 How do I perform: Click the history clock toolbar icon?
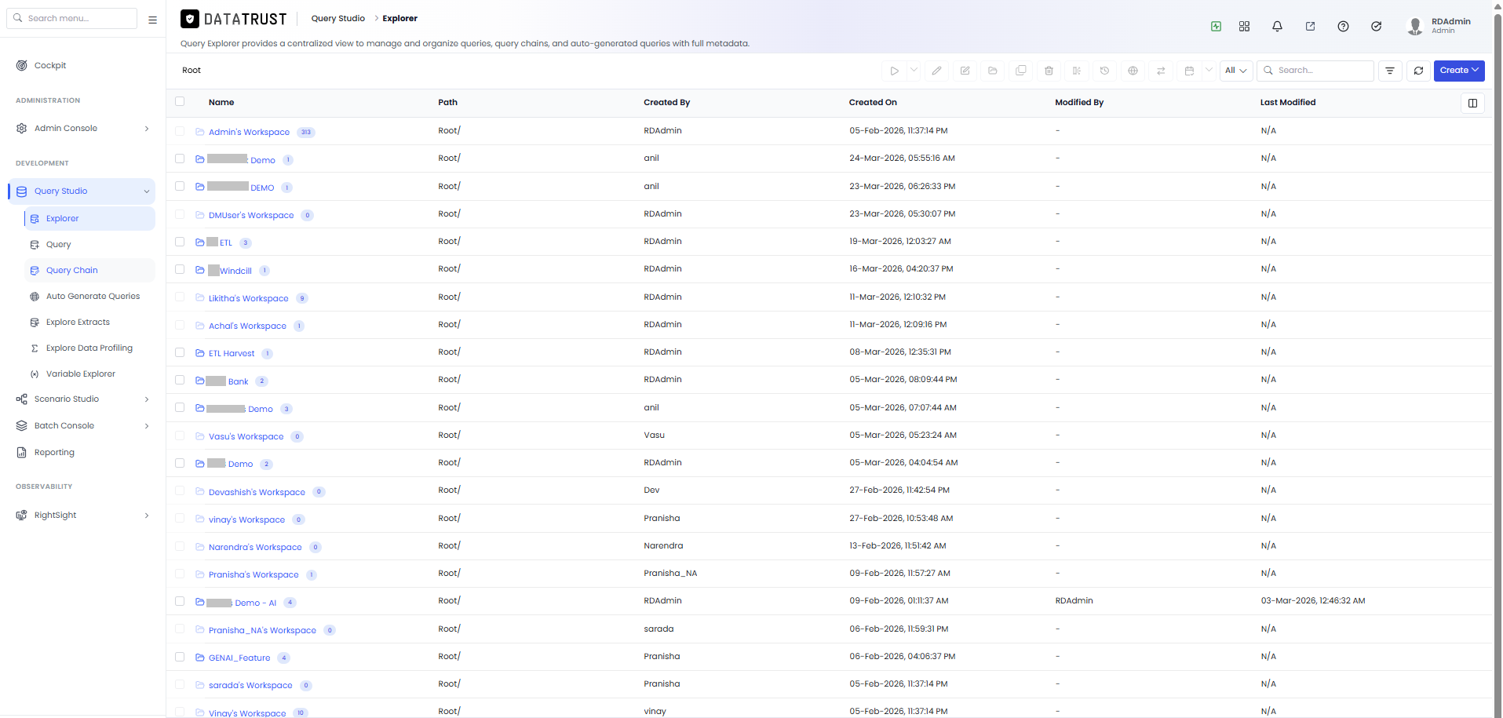point(1104,71)
